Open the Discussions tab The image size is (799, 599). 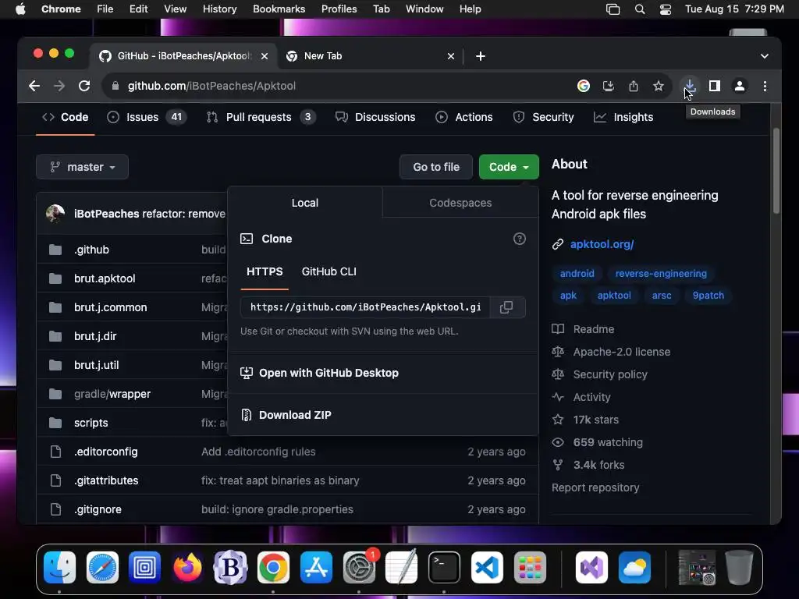pos(375,117)
